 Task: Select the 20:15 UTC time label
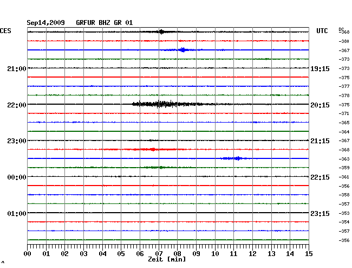(320, 105)
